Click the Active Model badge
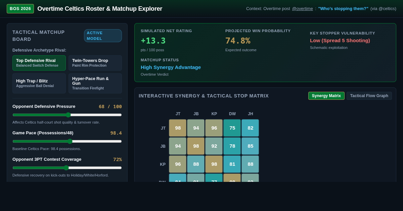Image resolution: width=403 pixels, height=211 pixels. pyautogui.click(x=103, y=36)
